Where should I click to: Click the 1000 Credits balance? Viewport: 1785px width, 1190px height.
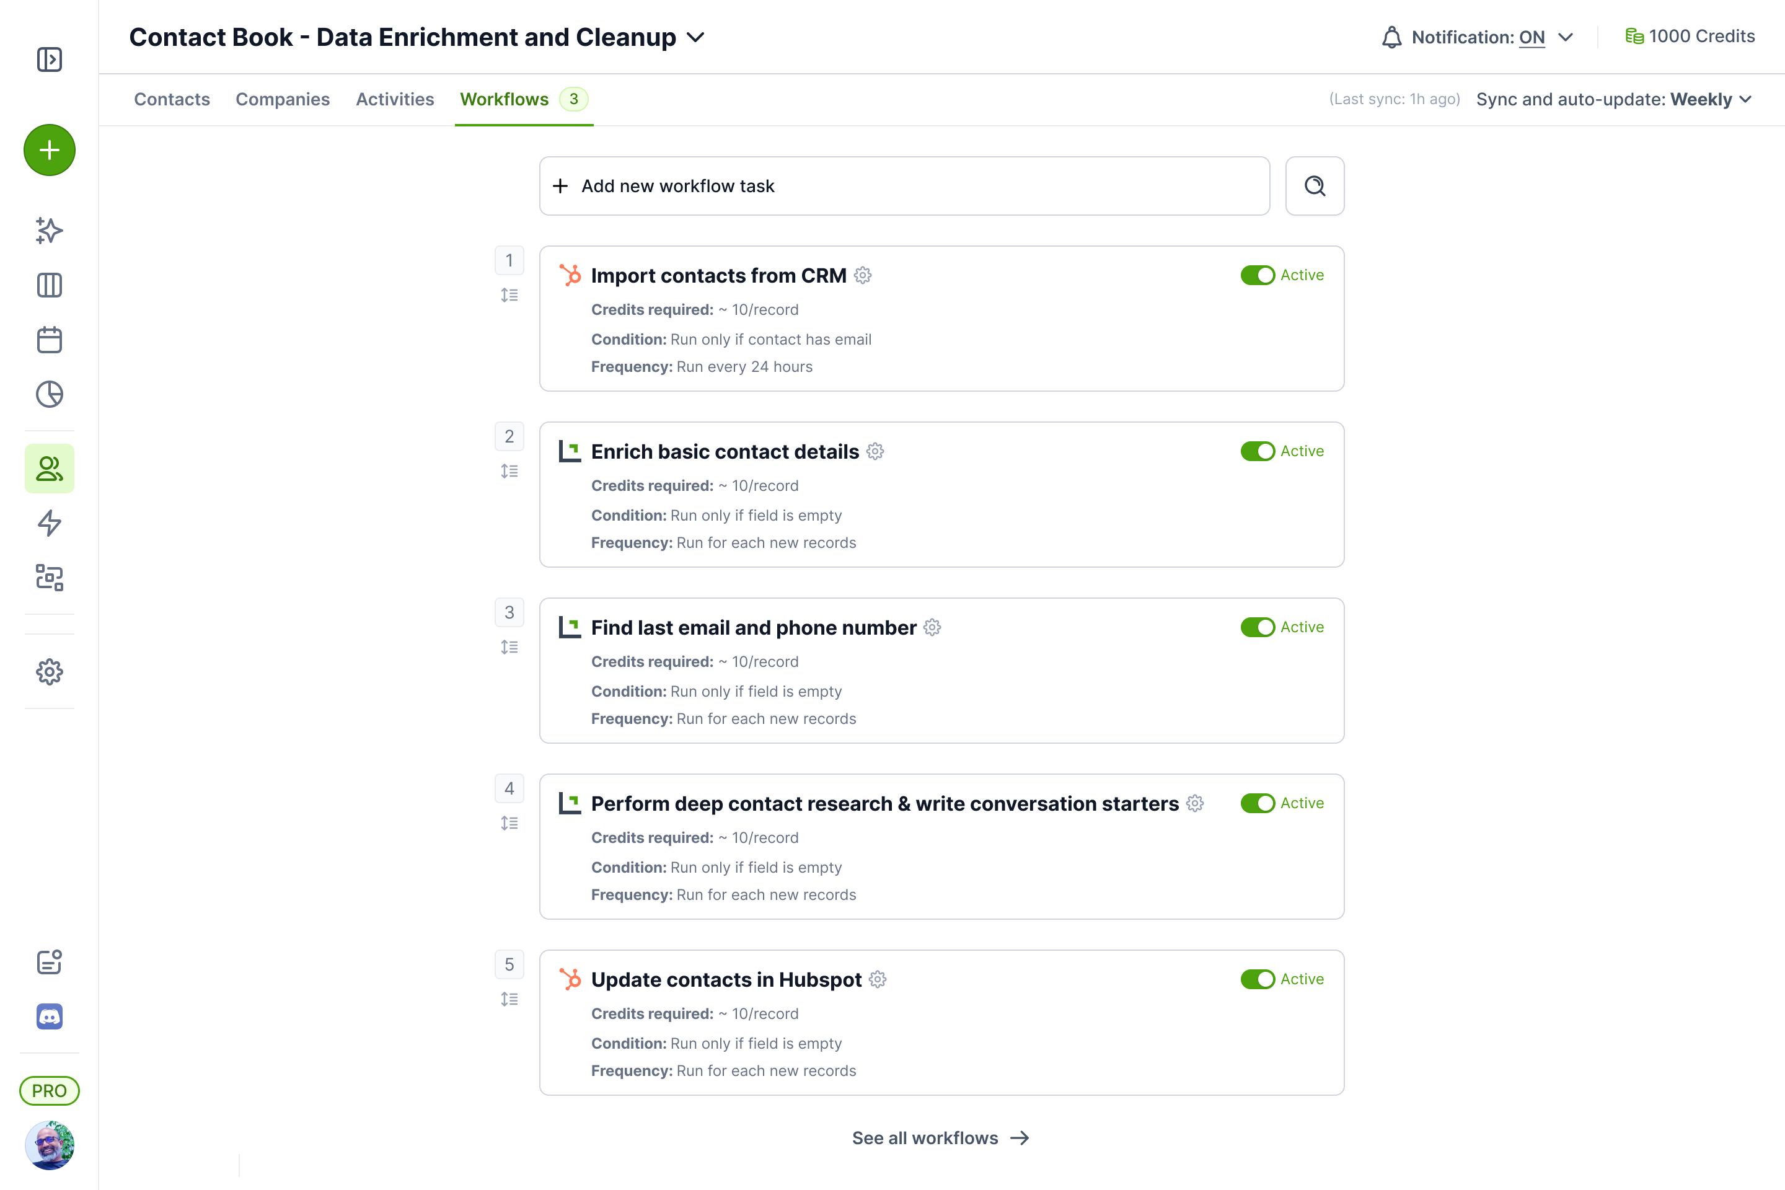tap(1690, 37)
